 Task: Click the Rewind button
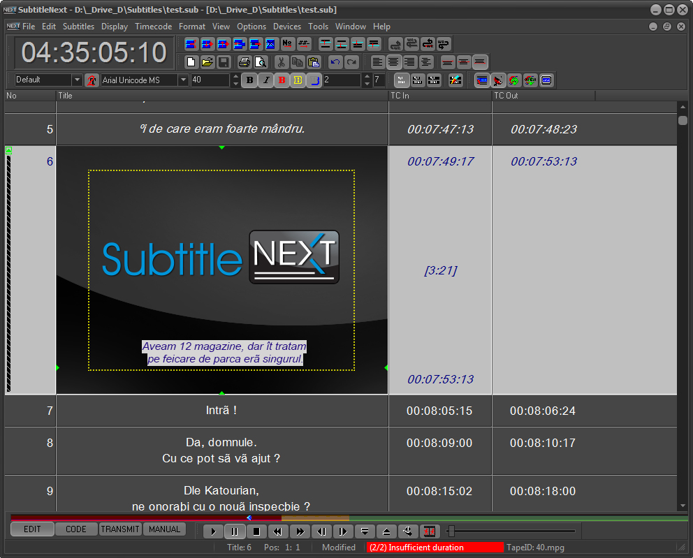click(278, 531)
